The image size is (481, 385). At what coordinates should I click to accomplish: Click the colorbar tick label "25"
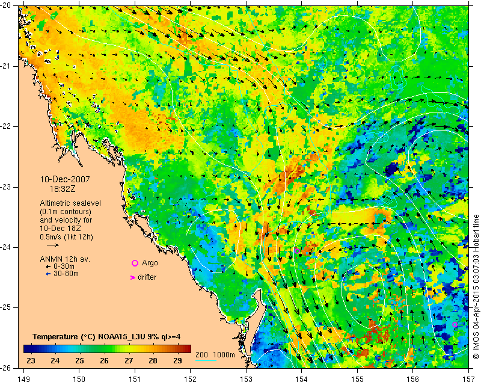click(80, 360)
